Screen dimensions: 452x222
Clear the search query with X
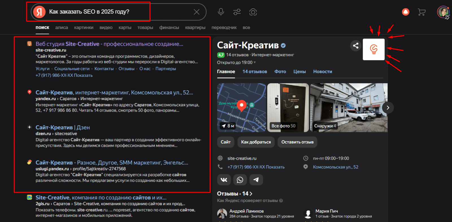point(197,12)
